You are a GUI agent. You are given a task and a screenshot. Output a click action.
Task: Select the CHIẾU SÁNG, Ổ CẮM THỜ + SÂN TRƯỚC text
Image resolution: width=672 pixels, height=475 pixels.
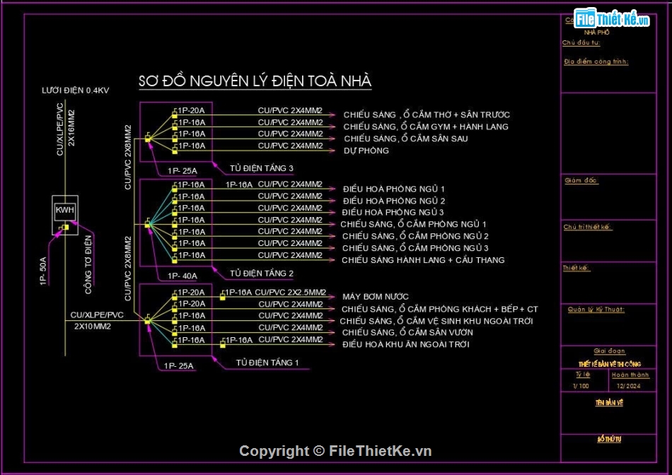(427, 115)
